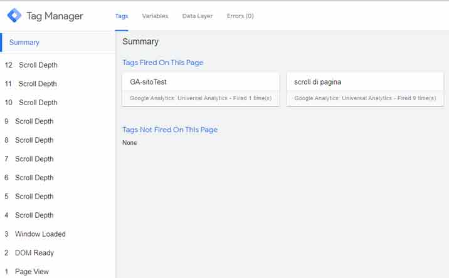Click the Tags Not Fired On This Page heading

170,130
